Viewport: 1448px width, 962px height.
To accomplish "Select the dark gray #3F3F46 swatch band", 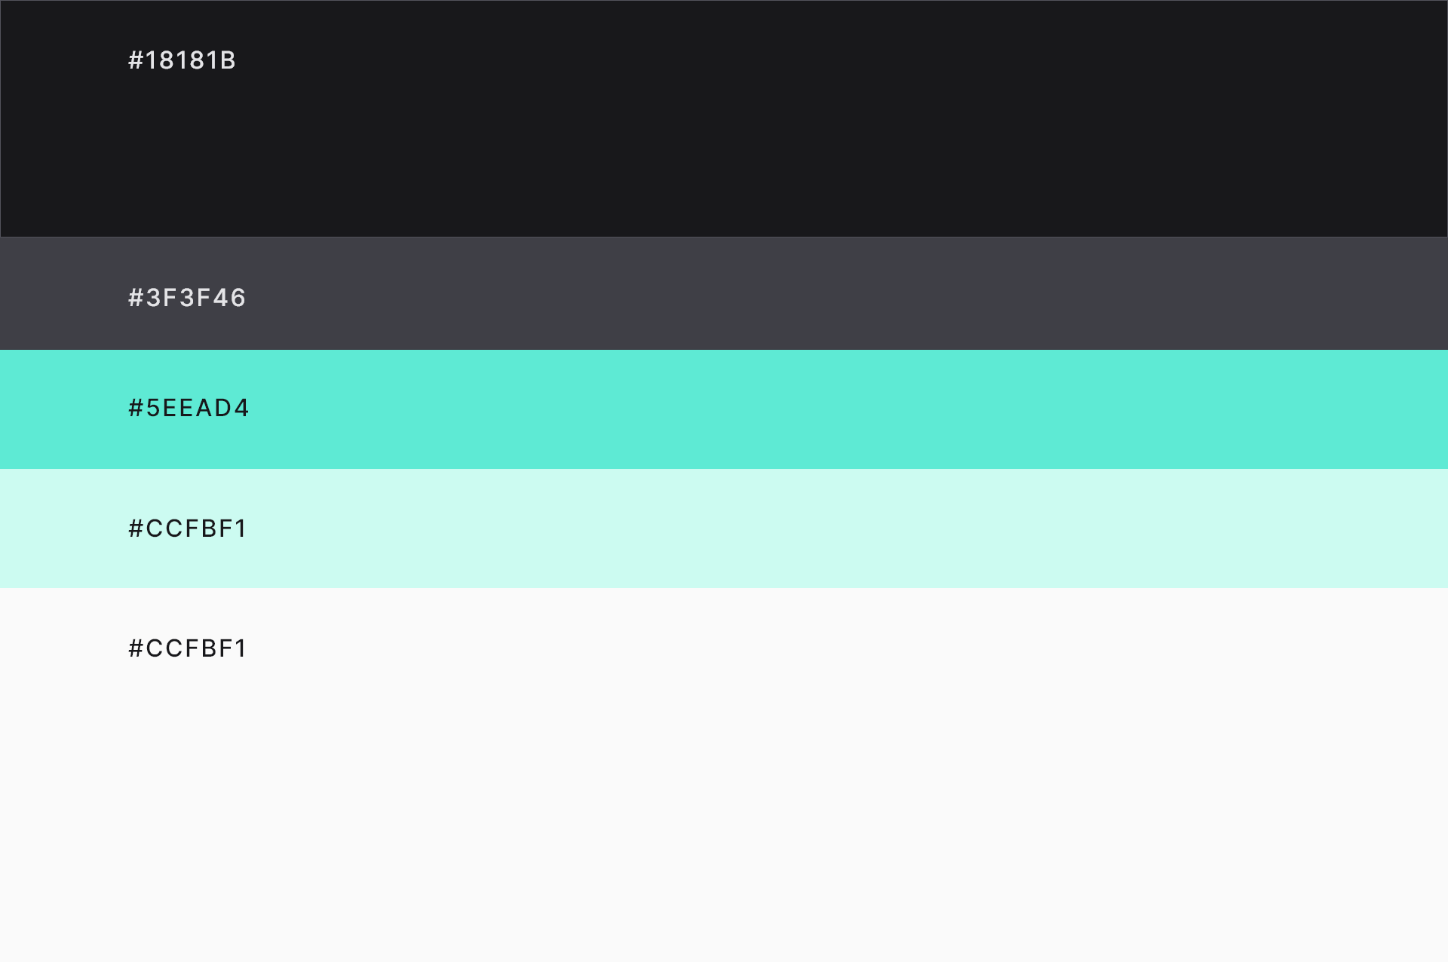I will tap(724, 293).
